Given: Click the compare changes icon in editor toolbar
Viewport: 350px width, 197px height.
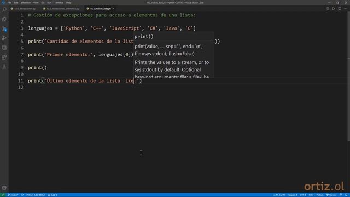Looking at the screenshot, I should click(x=328, y=9).
